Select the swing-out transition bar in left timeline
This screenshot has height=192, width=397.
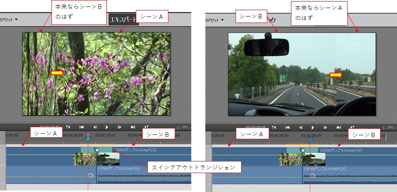96,150
